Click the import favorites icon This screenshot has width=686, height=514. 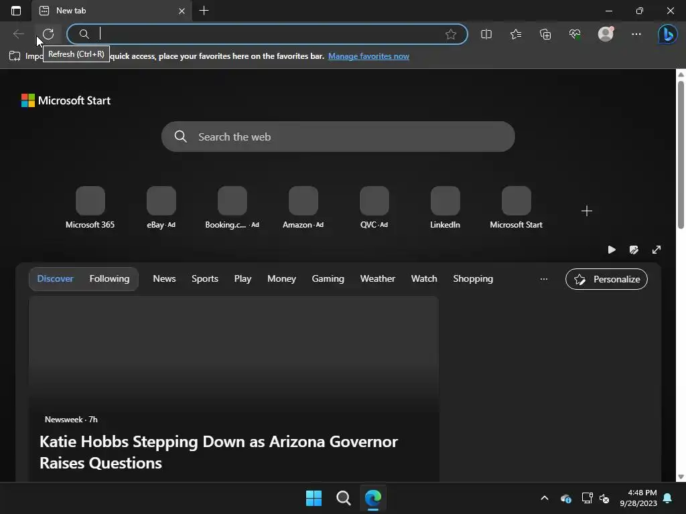click(x=15, y=56)
